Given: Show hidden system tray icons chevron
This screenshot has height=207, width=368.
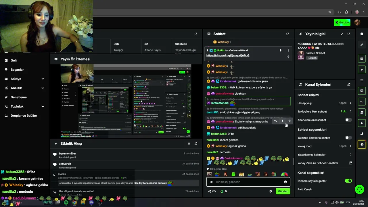Looking at the screenshot, I should (x=320, y=202).
